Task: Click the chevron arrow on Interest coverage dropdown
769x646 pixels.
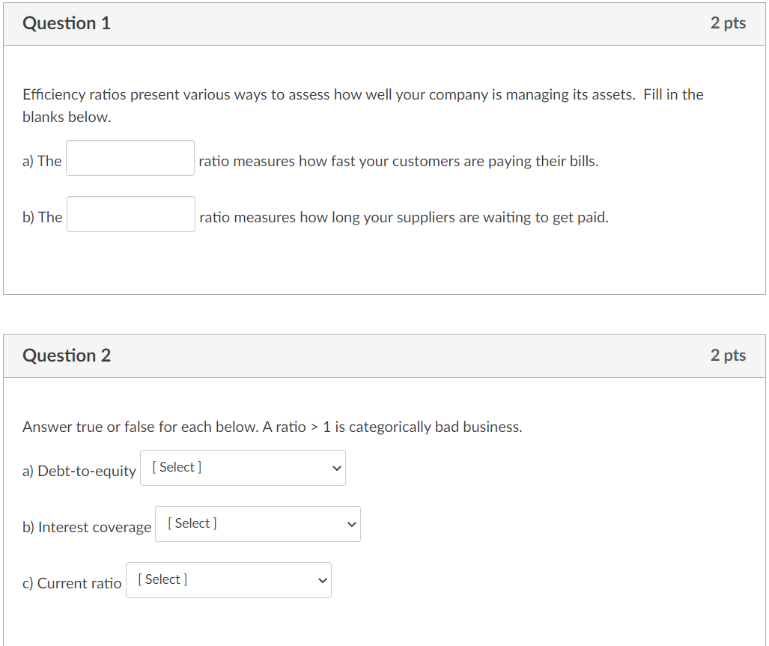Action: coord(352,525)
